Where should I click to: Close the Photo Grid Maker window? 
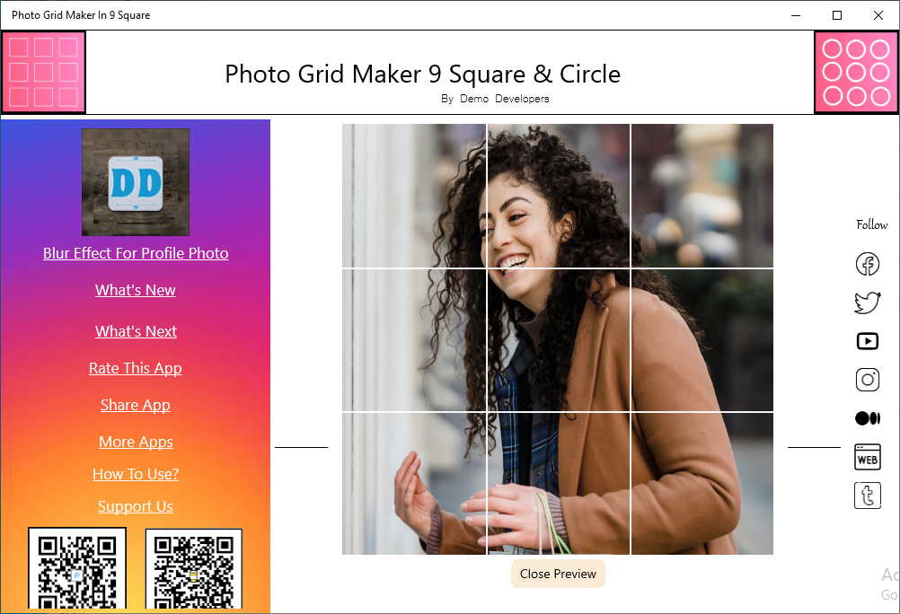(878, 15)
